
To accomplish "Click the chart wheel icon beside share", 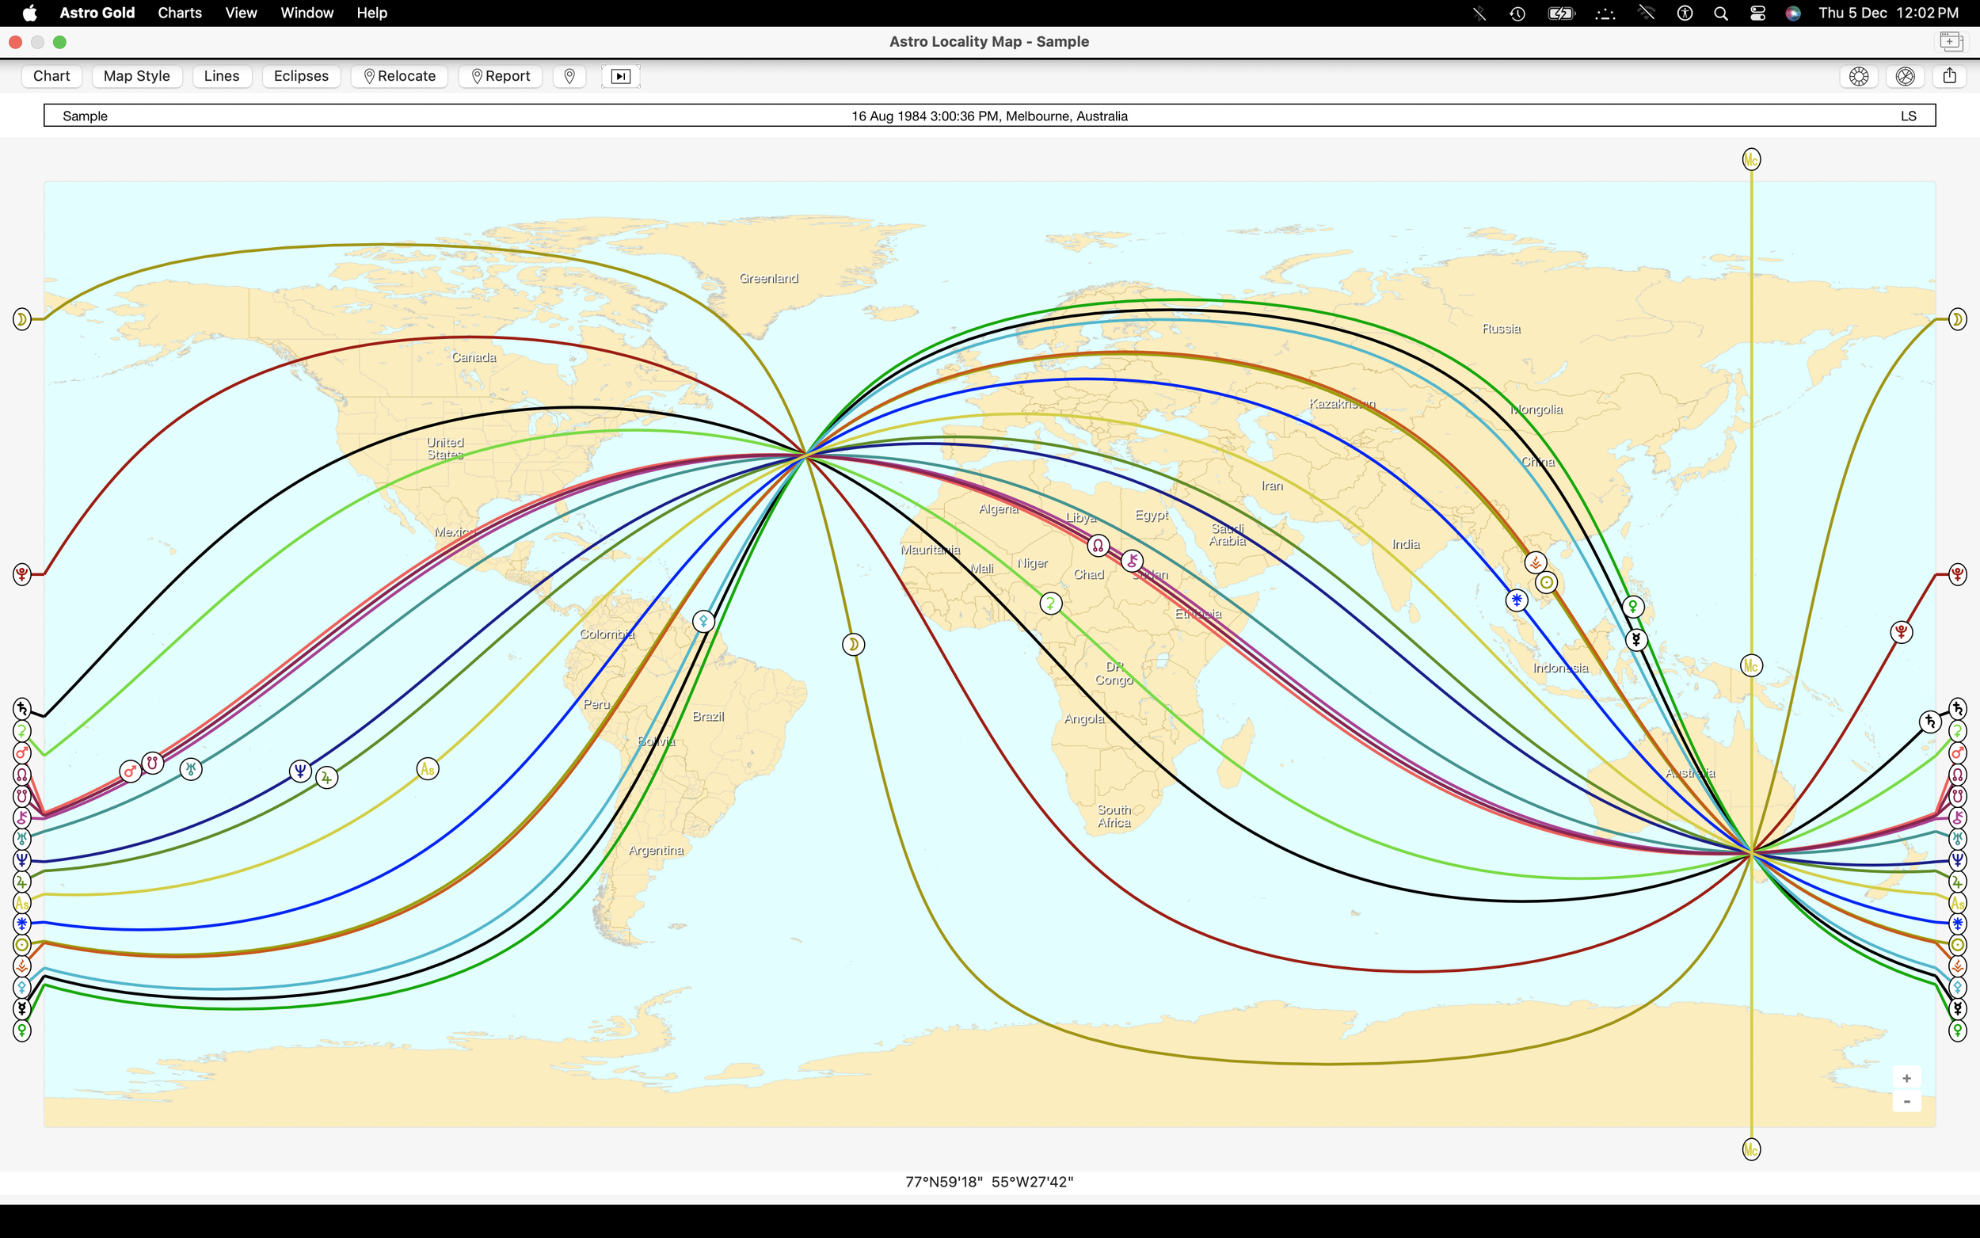I will [1905, 76].
